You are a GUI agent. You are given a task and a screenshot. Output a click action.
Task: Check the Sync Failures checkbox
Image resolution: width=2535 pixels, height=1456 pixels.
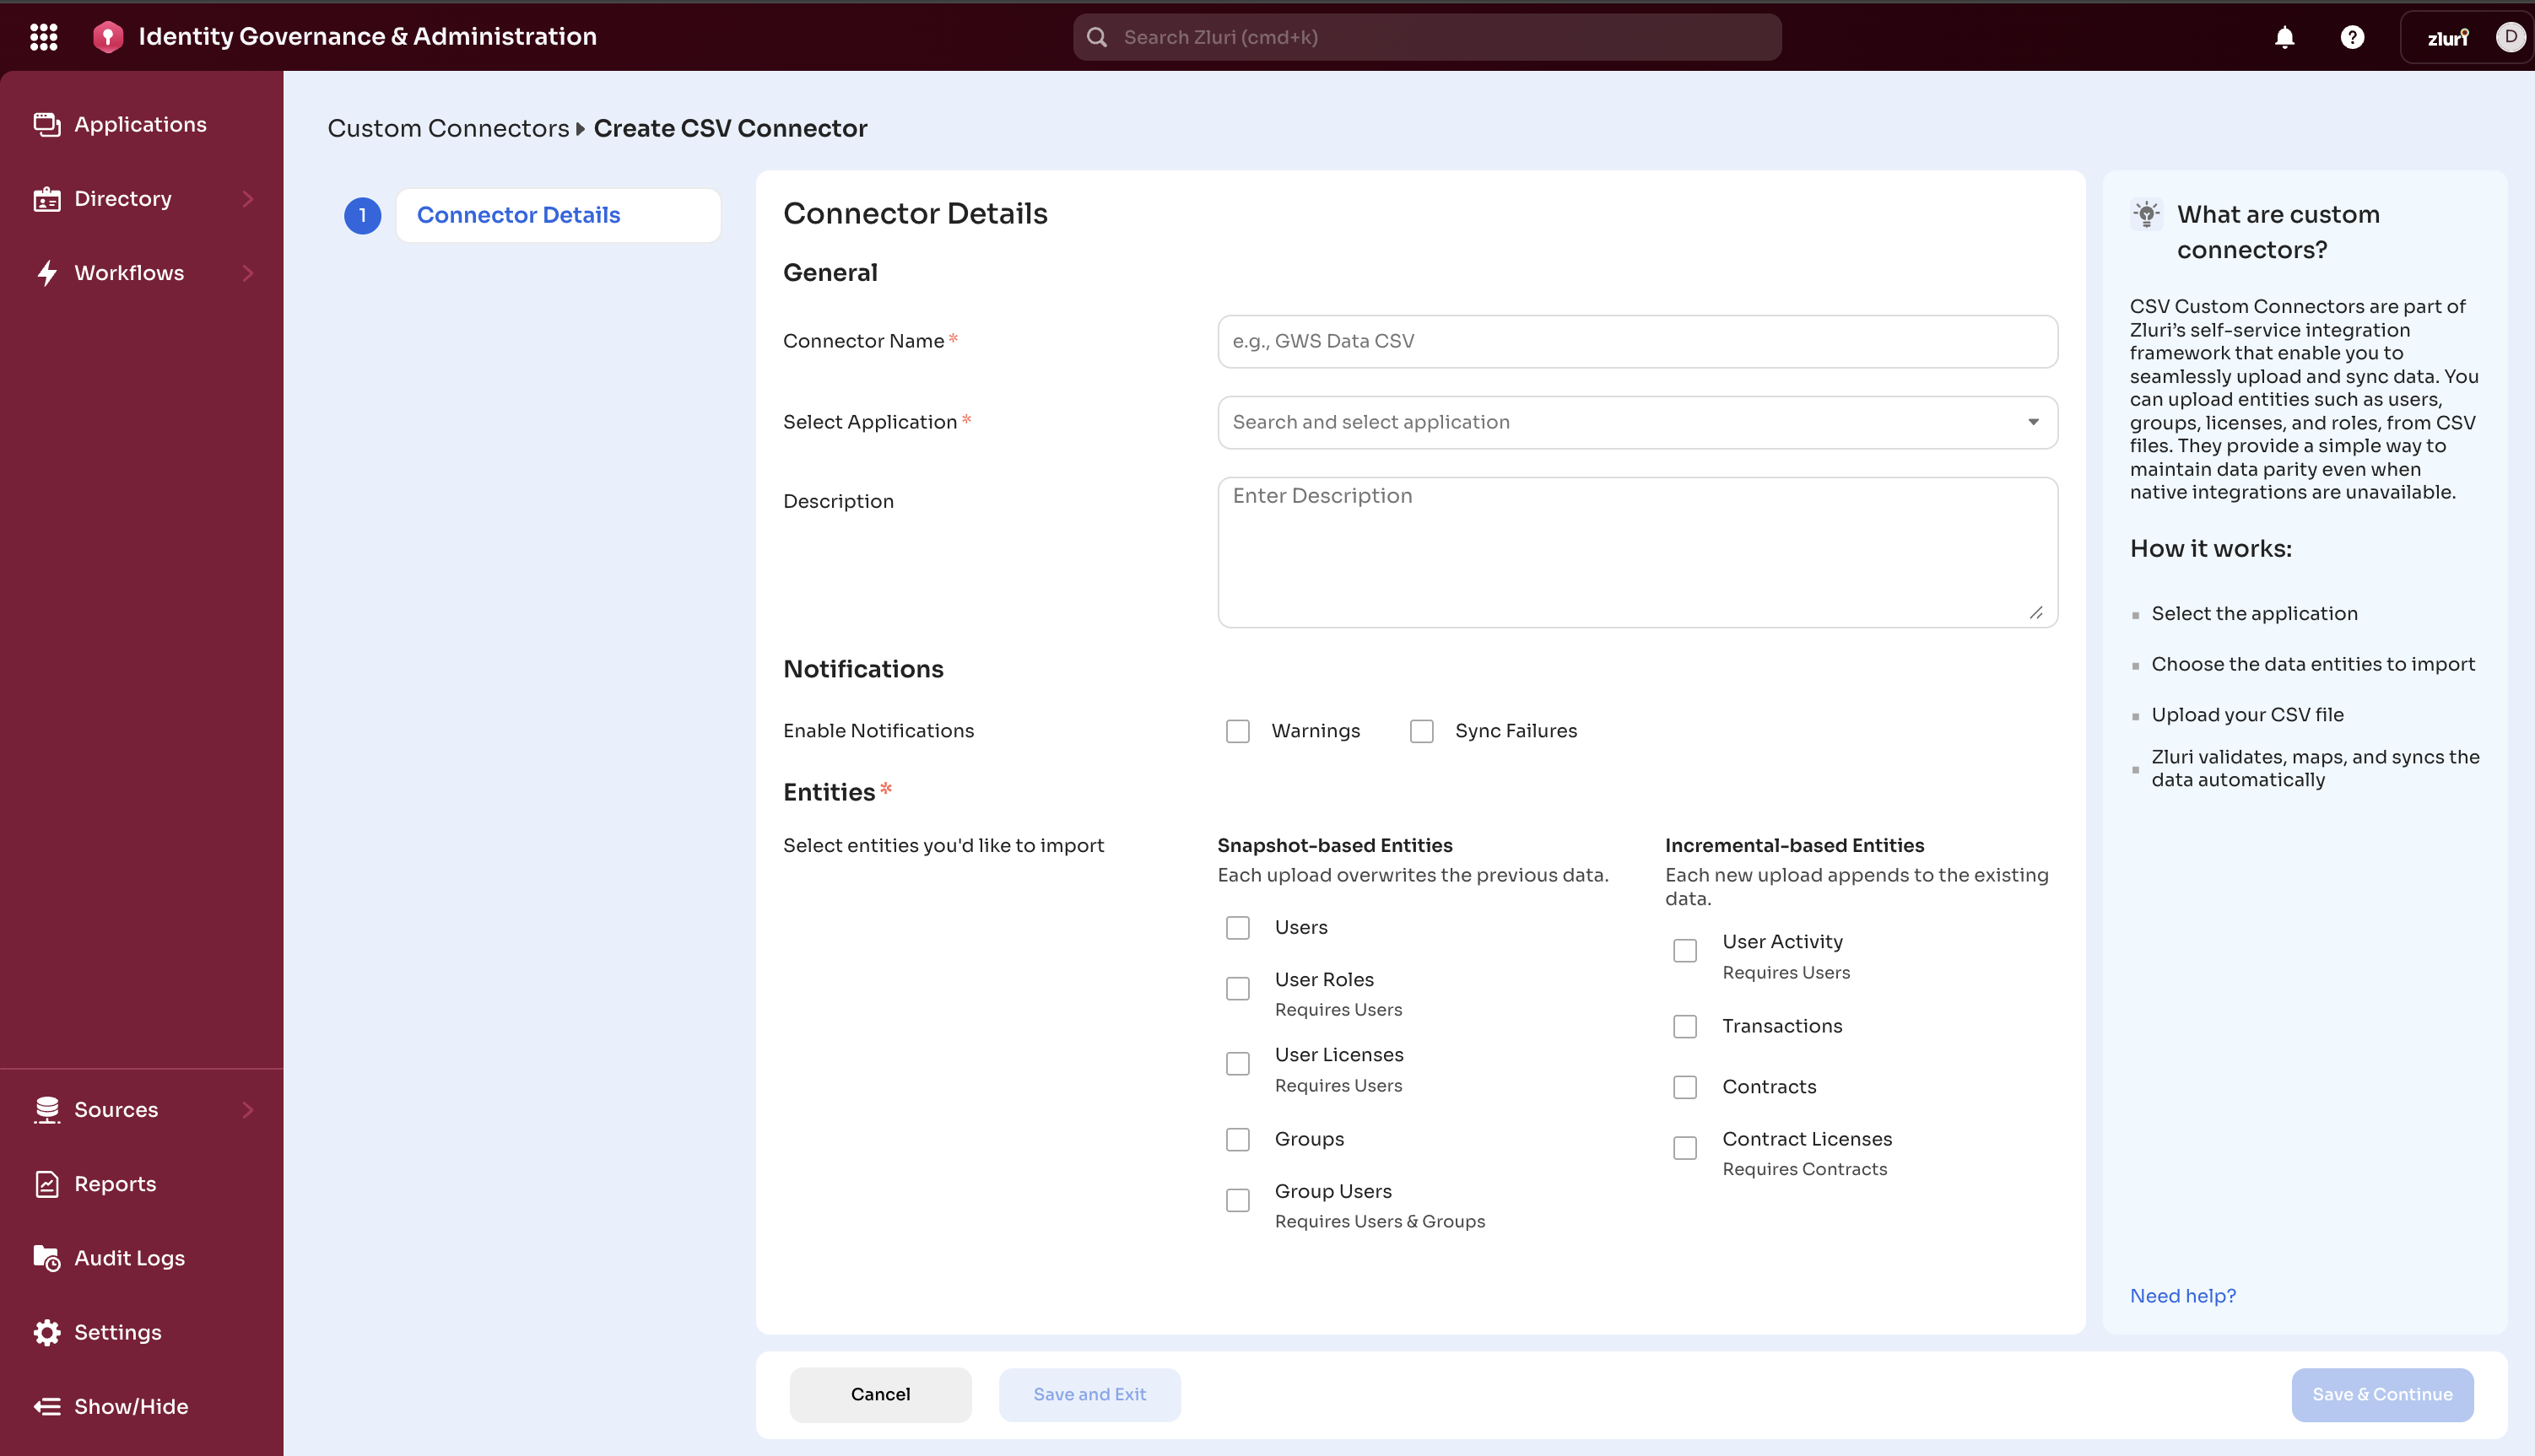coord(1420,731)
